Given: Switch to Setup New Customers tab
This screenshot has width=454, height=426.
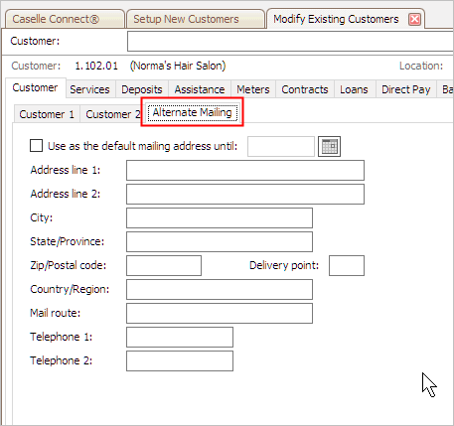Looking at the screenshot, I should click(x=196, y=19).
